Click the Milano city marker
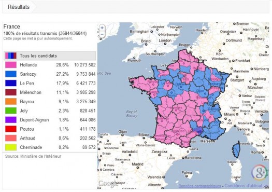The height and width of the screenshot is (192, 272). tap(237, 114)
